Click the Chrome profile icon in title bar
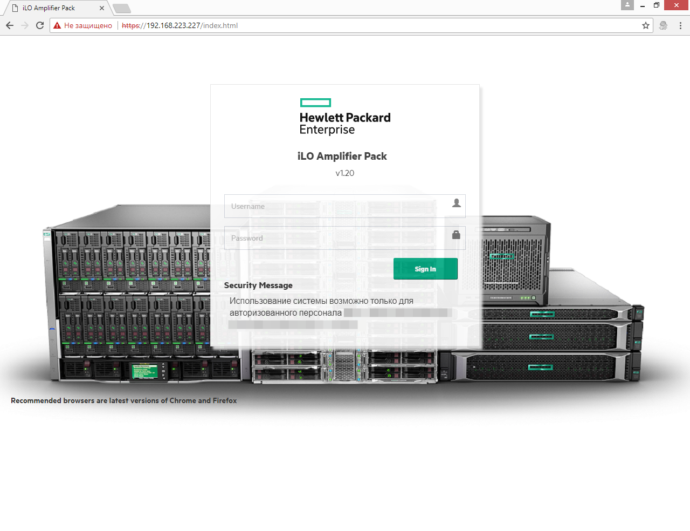The image size is (690, 531). [x=627, y=5]
